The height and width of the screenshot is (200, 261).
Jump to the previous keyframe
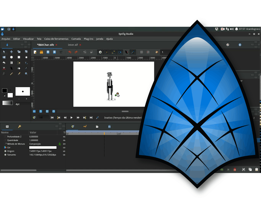(x=58, y=117)
